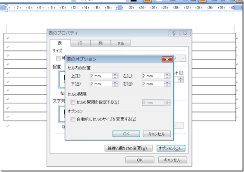Click OK in the 表のオプション dialog

point(126,134)
